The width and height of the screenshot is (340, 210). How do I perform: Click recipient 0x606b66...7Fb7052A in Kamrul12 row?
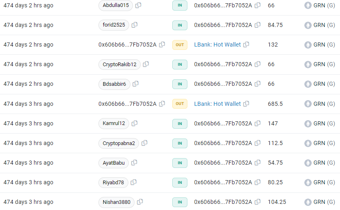tap(223, 123)
